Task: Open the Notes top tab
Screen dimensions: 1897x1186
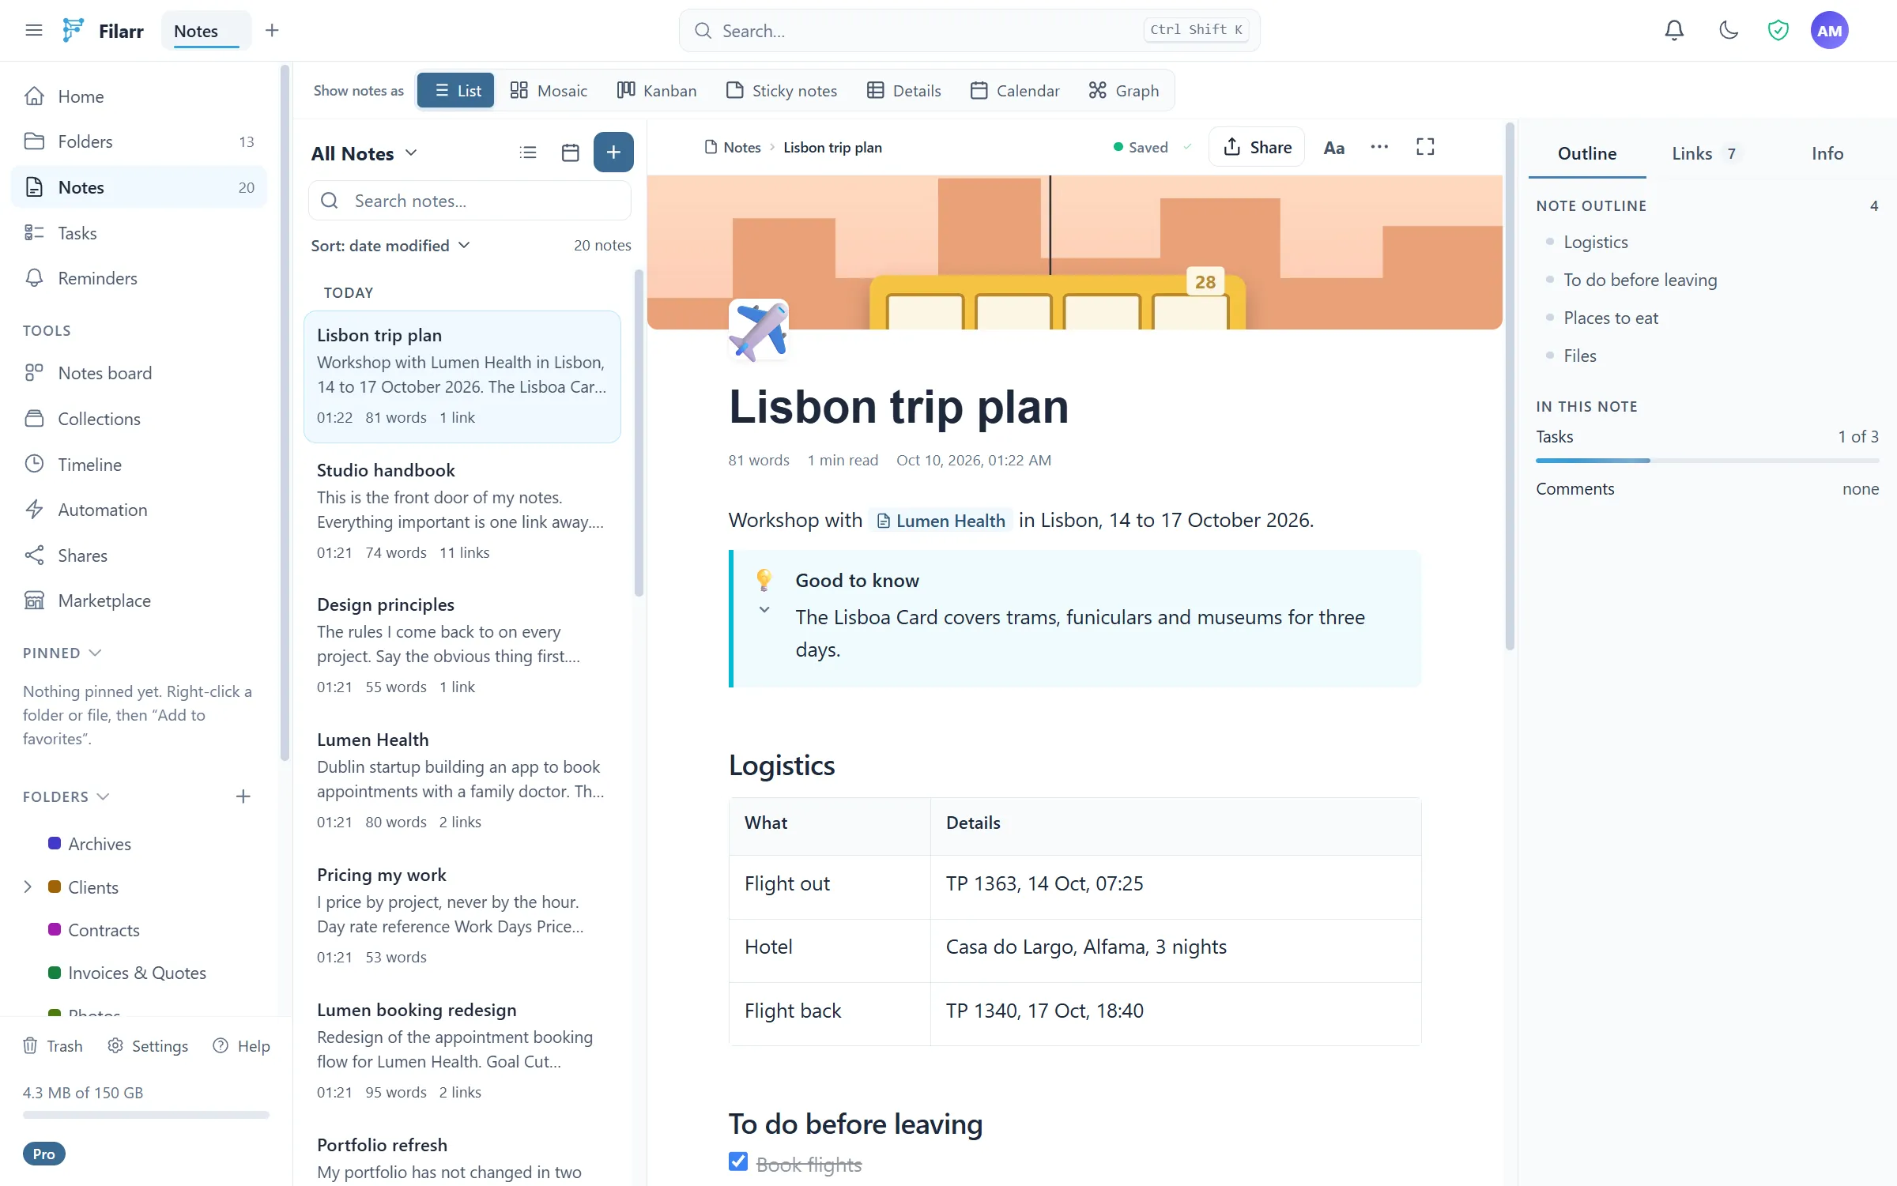Action: point(206,31)
